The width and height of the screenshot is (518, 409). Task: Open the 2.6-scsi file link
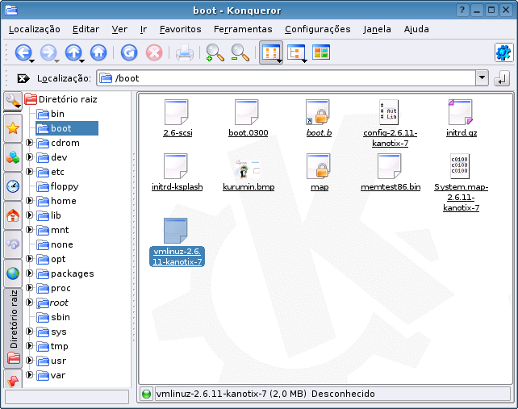(x=178, y=133)
